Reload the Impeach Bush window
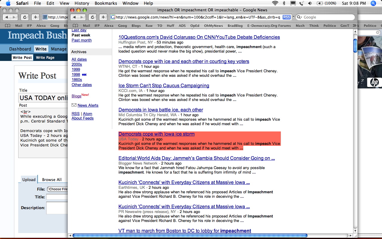 [x=25, y=17]
